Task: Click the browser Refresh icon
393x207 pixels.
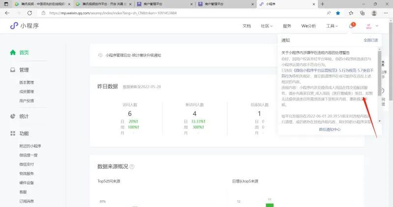Action: [x=29, y=13]
